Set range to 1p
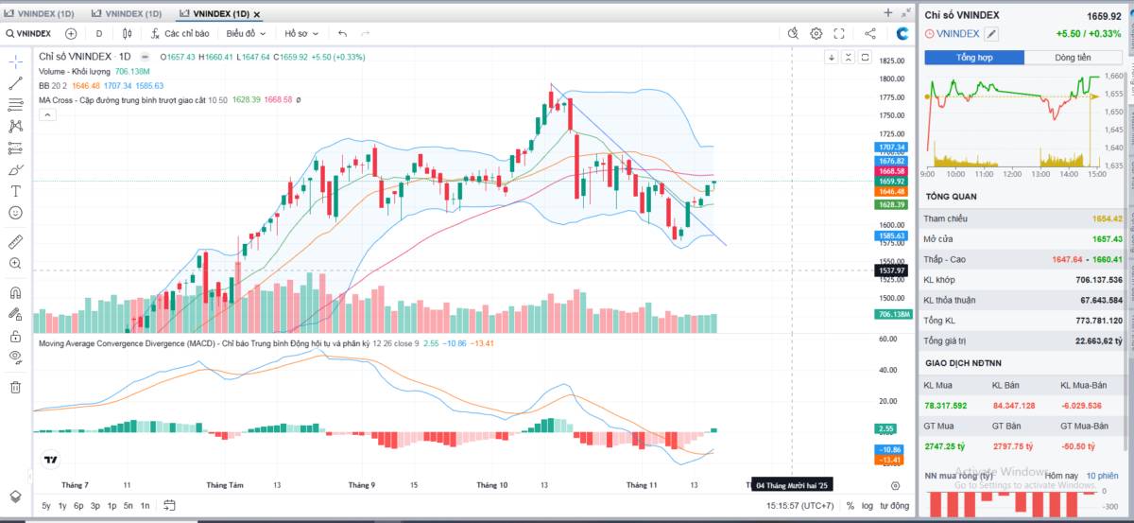The width and height of the screenshot is (1134, 523). pos(111,506)
